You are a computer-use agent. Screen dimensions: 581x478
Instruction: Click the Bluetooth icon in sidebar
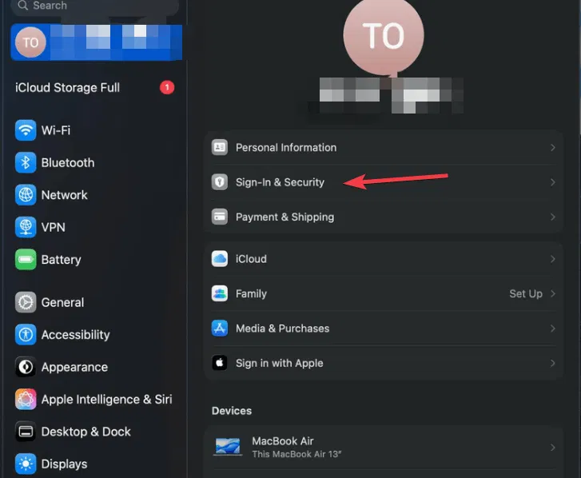(x=26, y=163)
